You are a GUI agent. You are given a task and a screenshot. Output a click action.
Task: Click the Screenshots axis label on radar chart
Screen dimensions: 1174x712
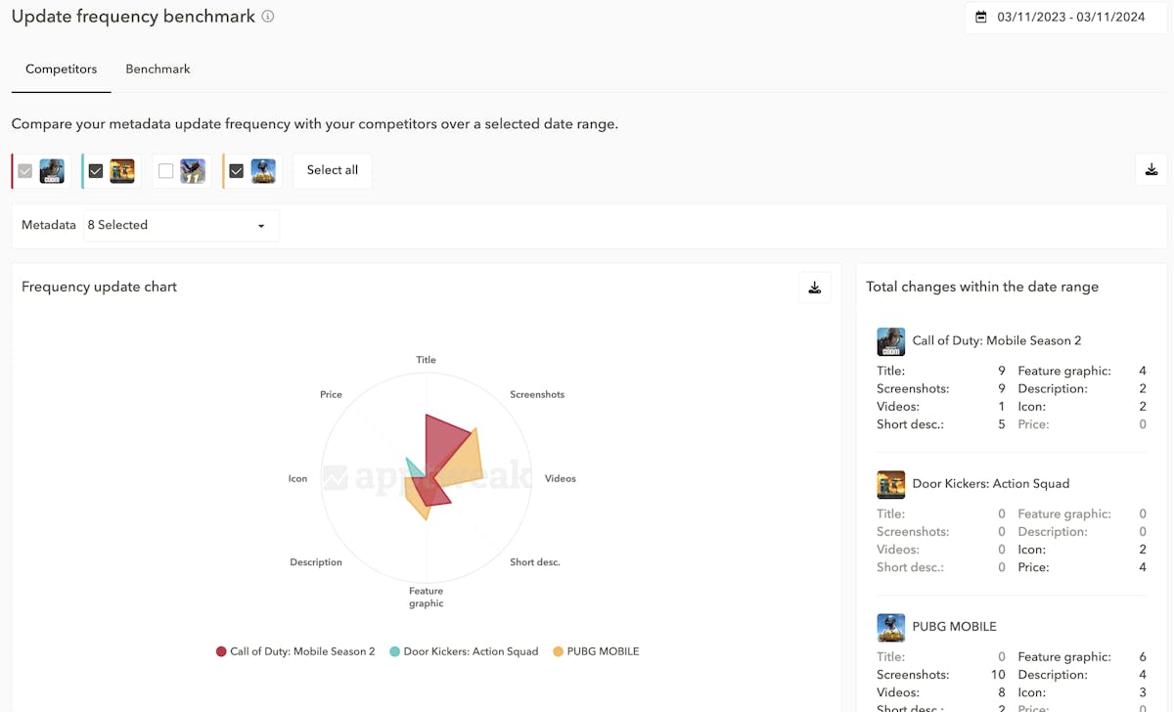[x=537, y=394]
